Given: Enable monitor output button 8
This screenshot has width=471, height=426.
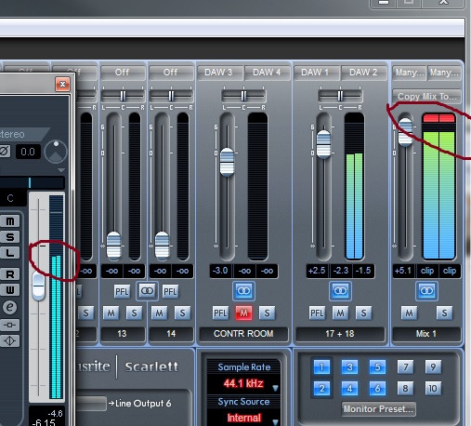Looking at the screenshot, I should (x=405, y=388).
